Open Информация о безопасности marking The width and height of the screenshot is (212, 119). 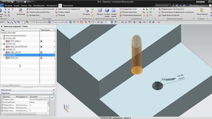pos(171,9)
